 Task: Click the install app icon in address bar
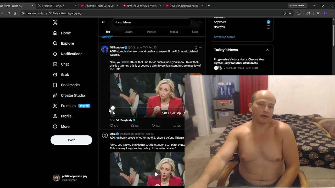(x=284, y=13)
